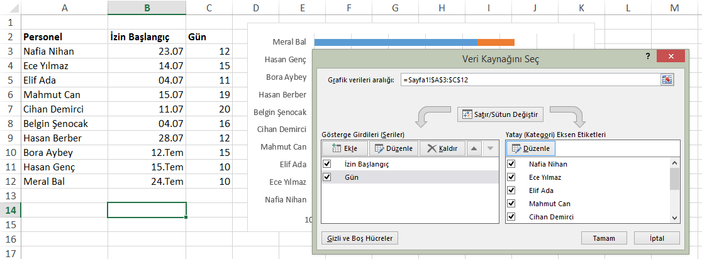Move series down with the down arrow

pyautogui.click(x=491, y=148)
